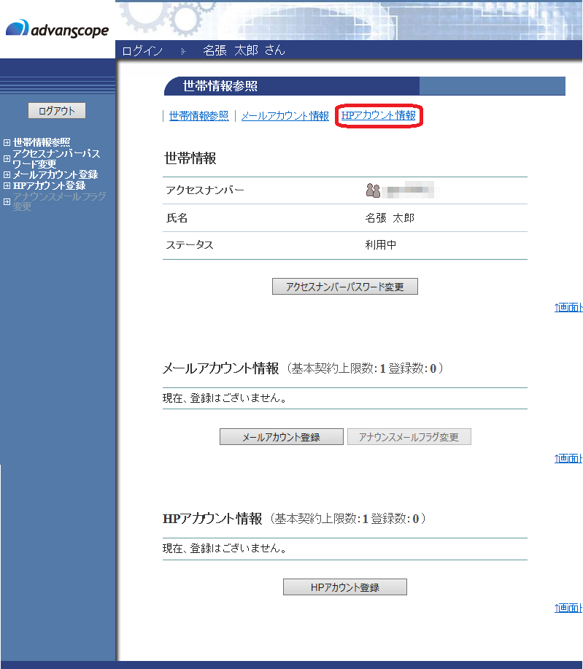Select the greyed アナウンスメールフラグ変更 sidebar item
Screen dimensions: 583x669
59,201
